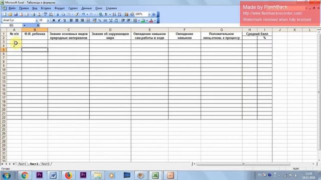The width and height of the screenshot is (321, 180).
Task: Show the Drawing toolbar
Action: pyautogui.click(x=132, y=14)
